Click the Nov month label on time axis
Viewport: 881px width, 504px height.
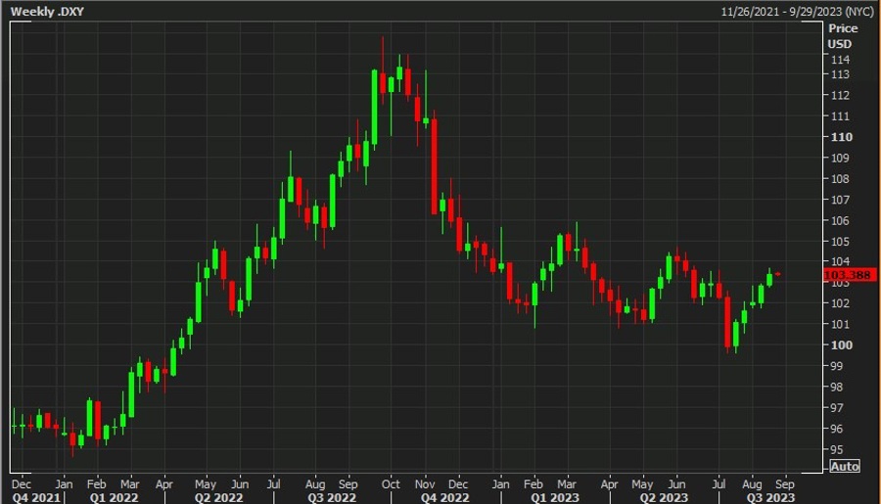pyautogui.click(x=425, y=483)
